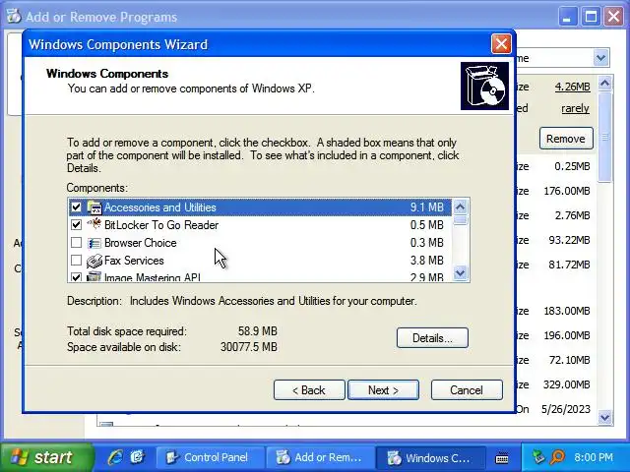Toggle the Accessories and Utilities checkbox
The width and height of the screenshot is (630, 472).
[x=76, y=207]
